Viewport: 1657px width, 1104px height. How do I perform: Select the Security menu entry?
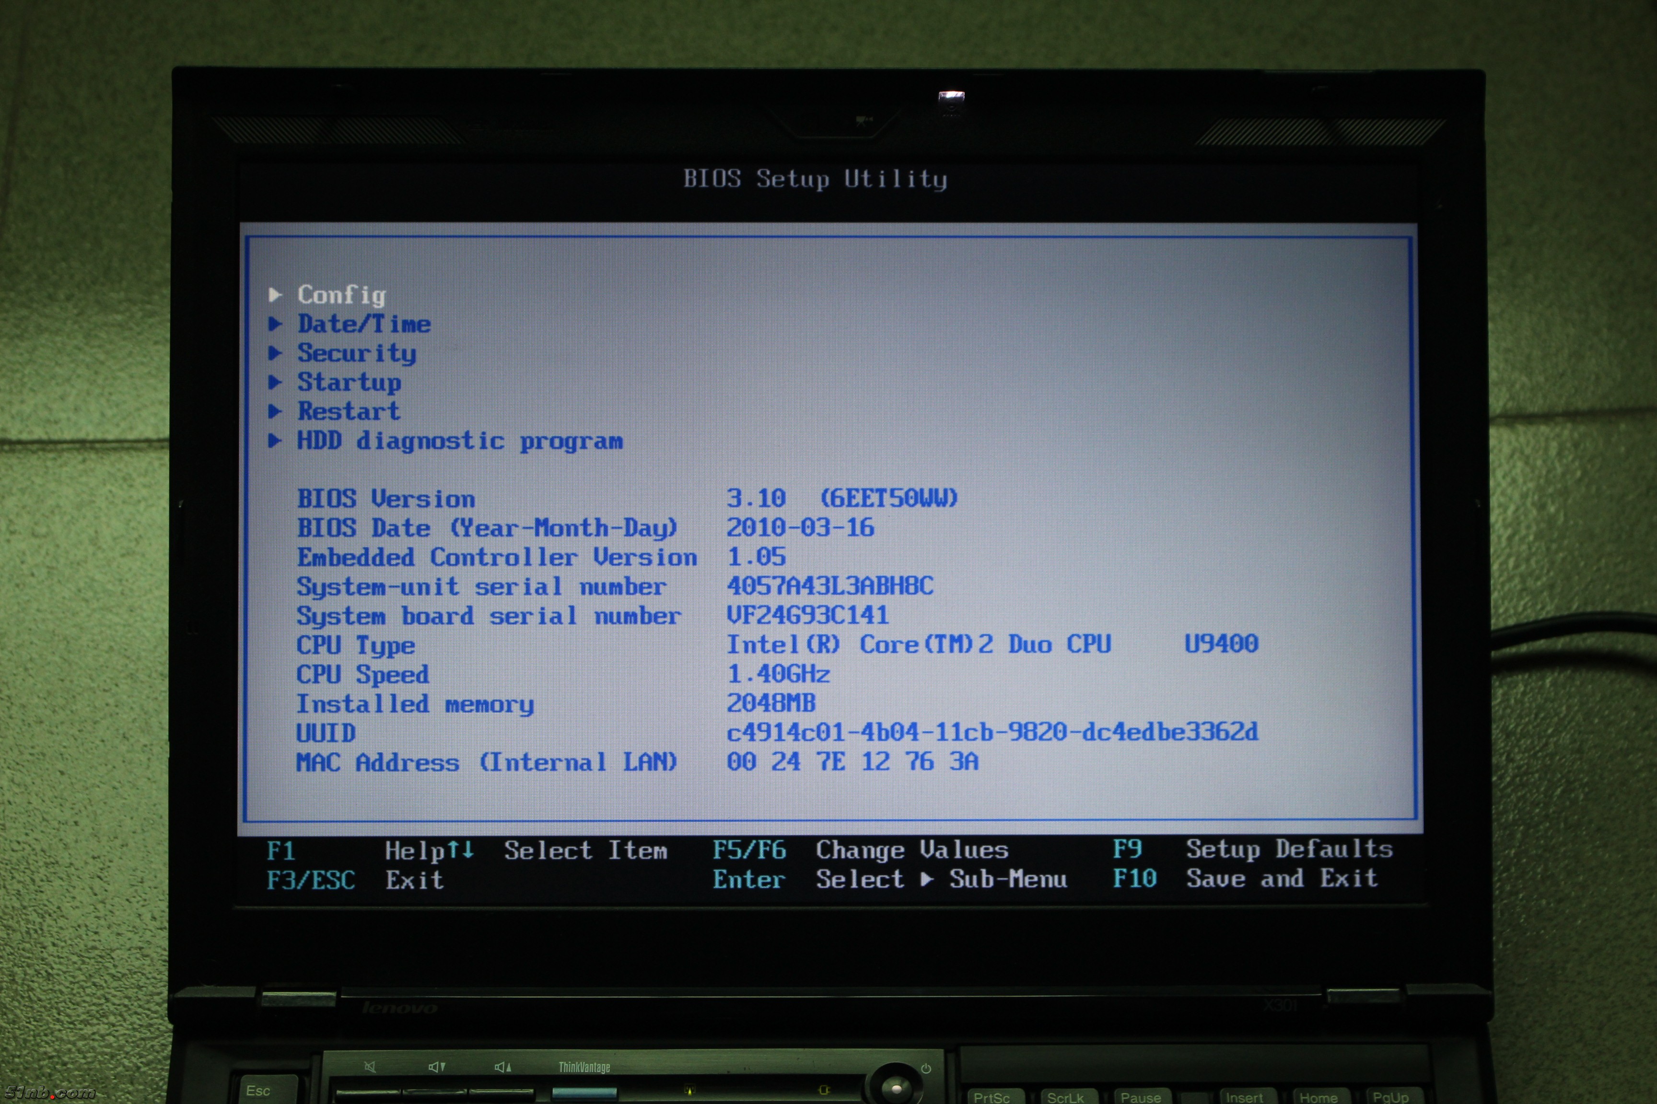[x=357, y=354]
